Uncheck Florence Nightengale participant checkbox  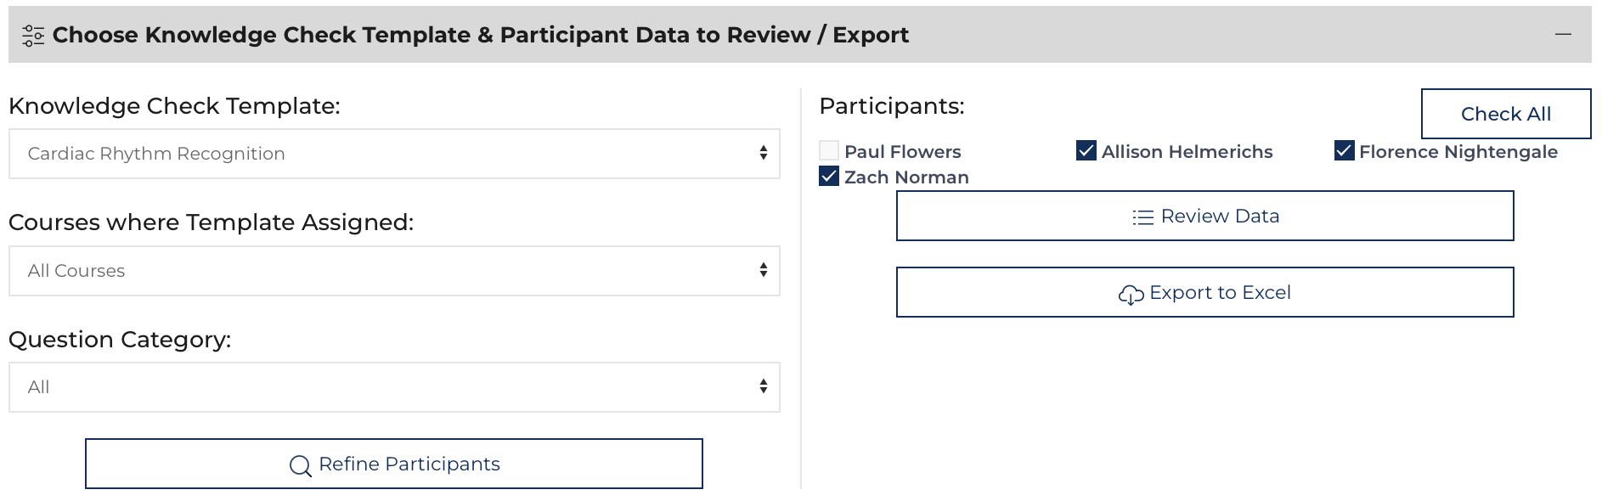(1344, 151)
